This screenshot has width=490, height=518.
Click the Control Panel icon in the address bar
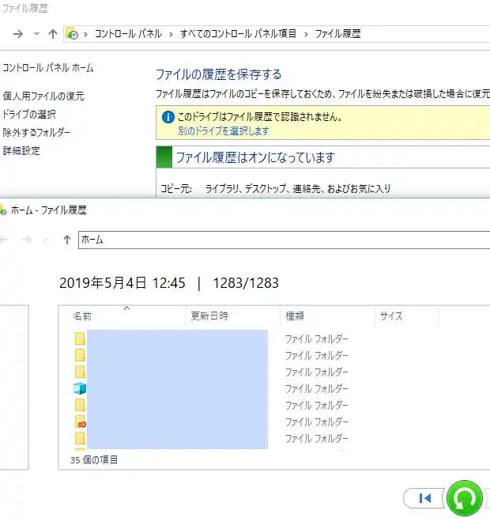point(72,34)
